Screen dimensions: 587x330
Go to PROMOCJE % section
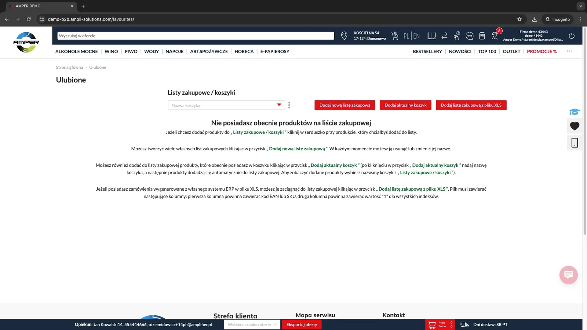point(542,51)
